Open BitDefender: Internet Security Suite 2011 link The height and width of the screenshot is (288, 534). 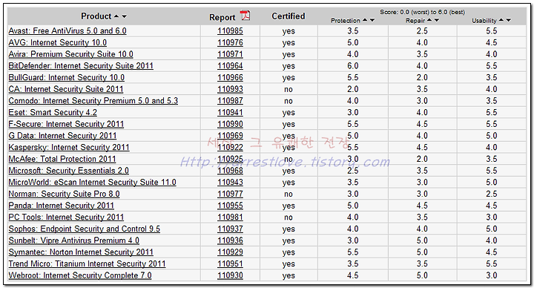81,66
